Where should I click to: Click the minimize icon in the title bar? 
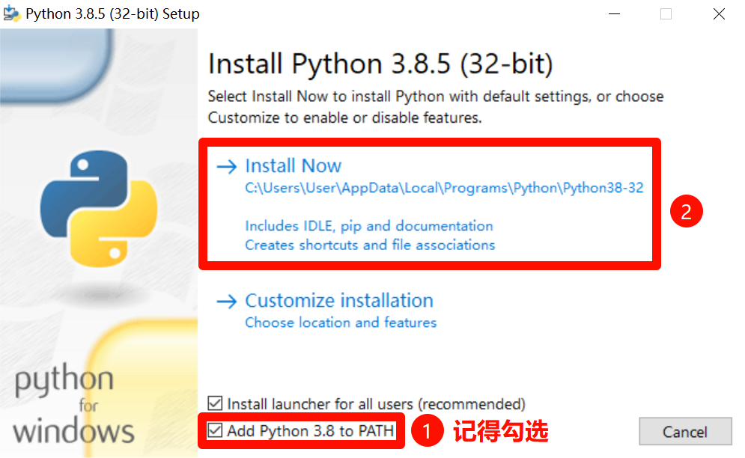click(614, 13)
